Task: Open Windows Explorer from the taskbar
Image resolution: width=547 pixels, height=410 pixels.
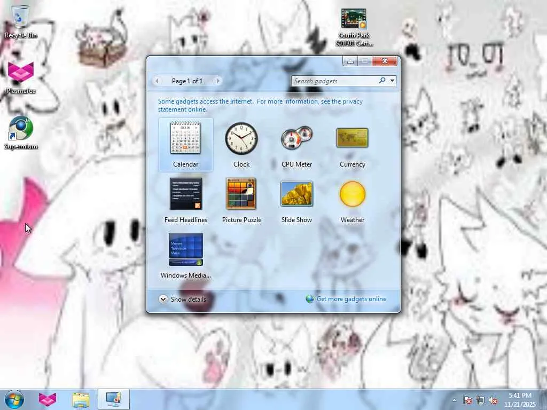Action: coord(81,399)
